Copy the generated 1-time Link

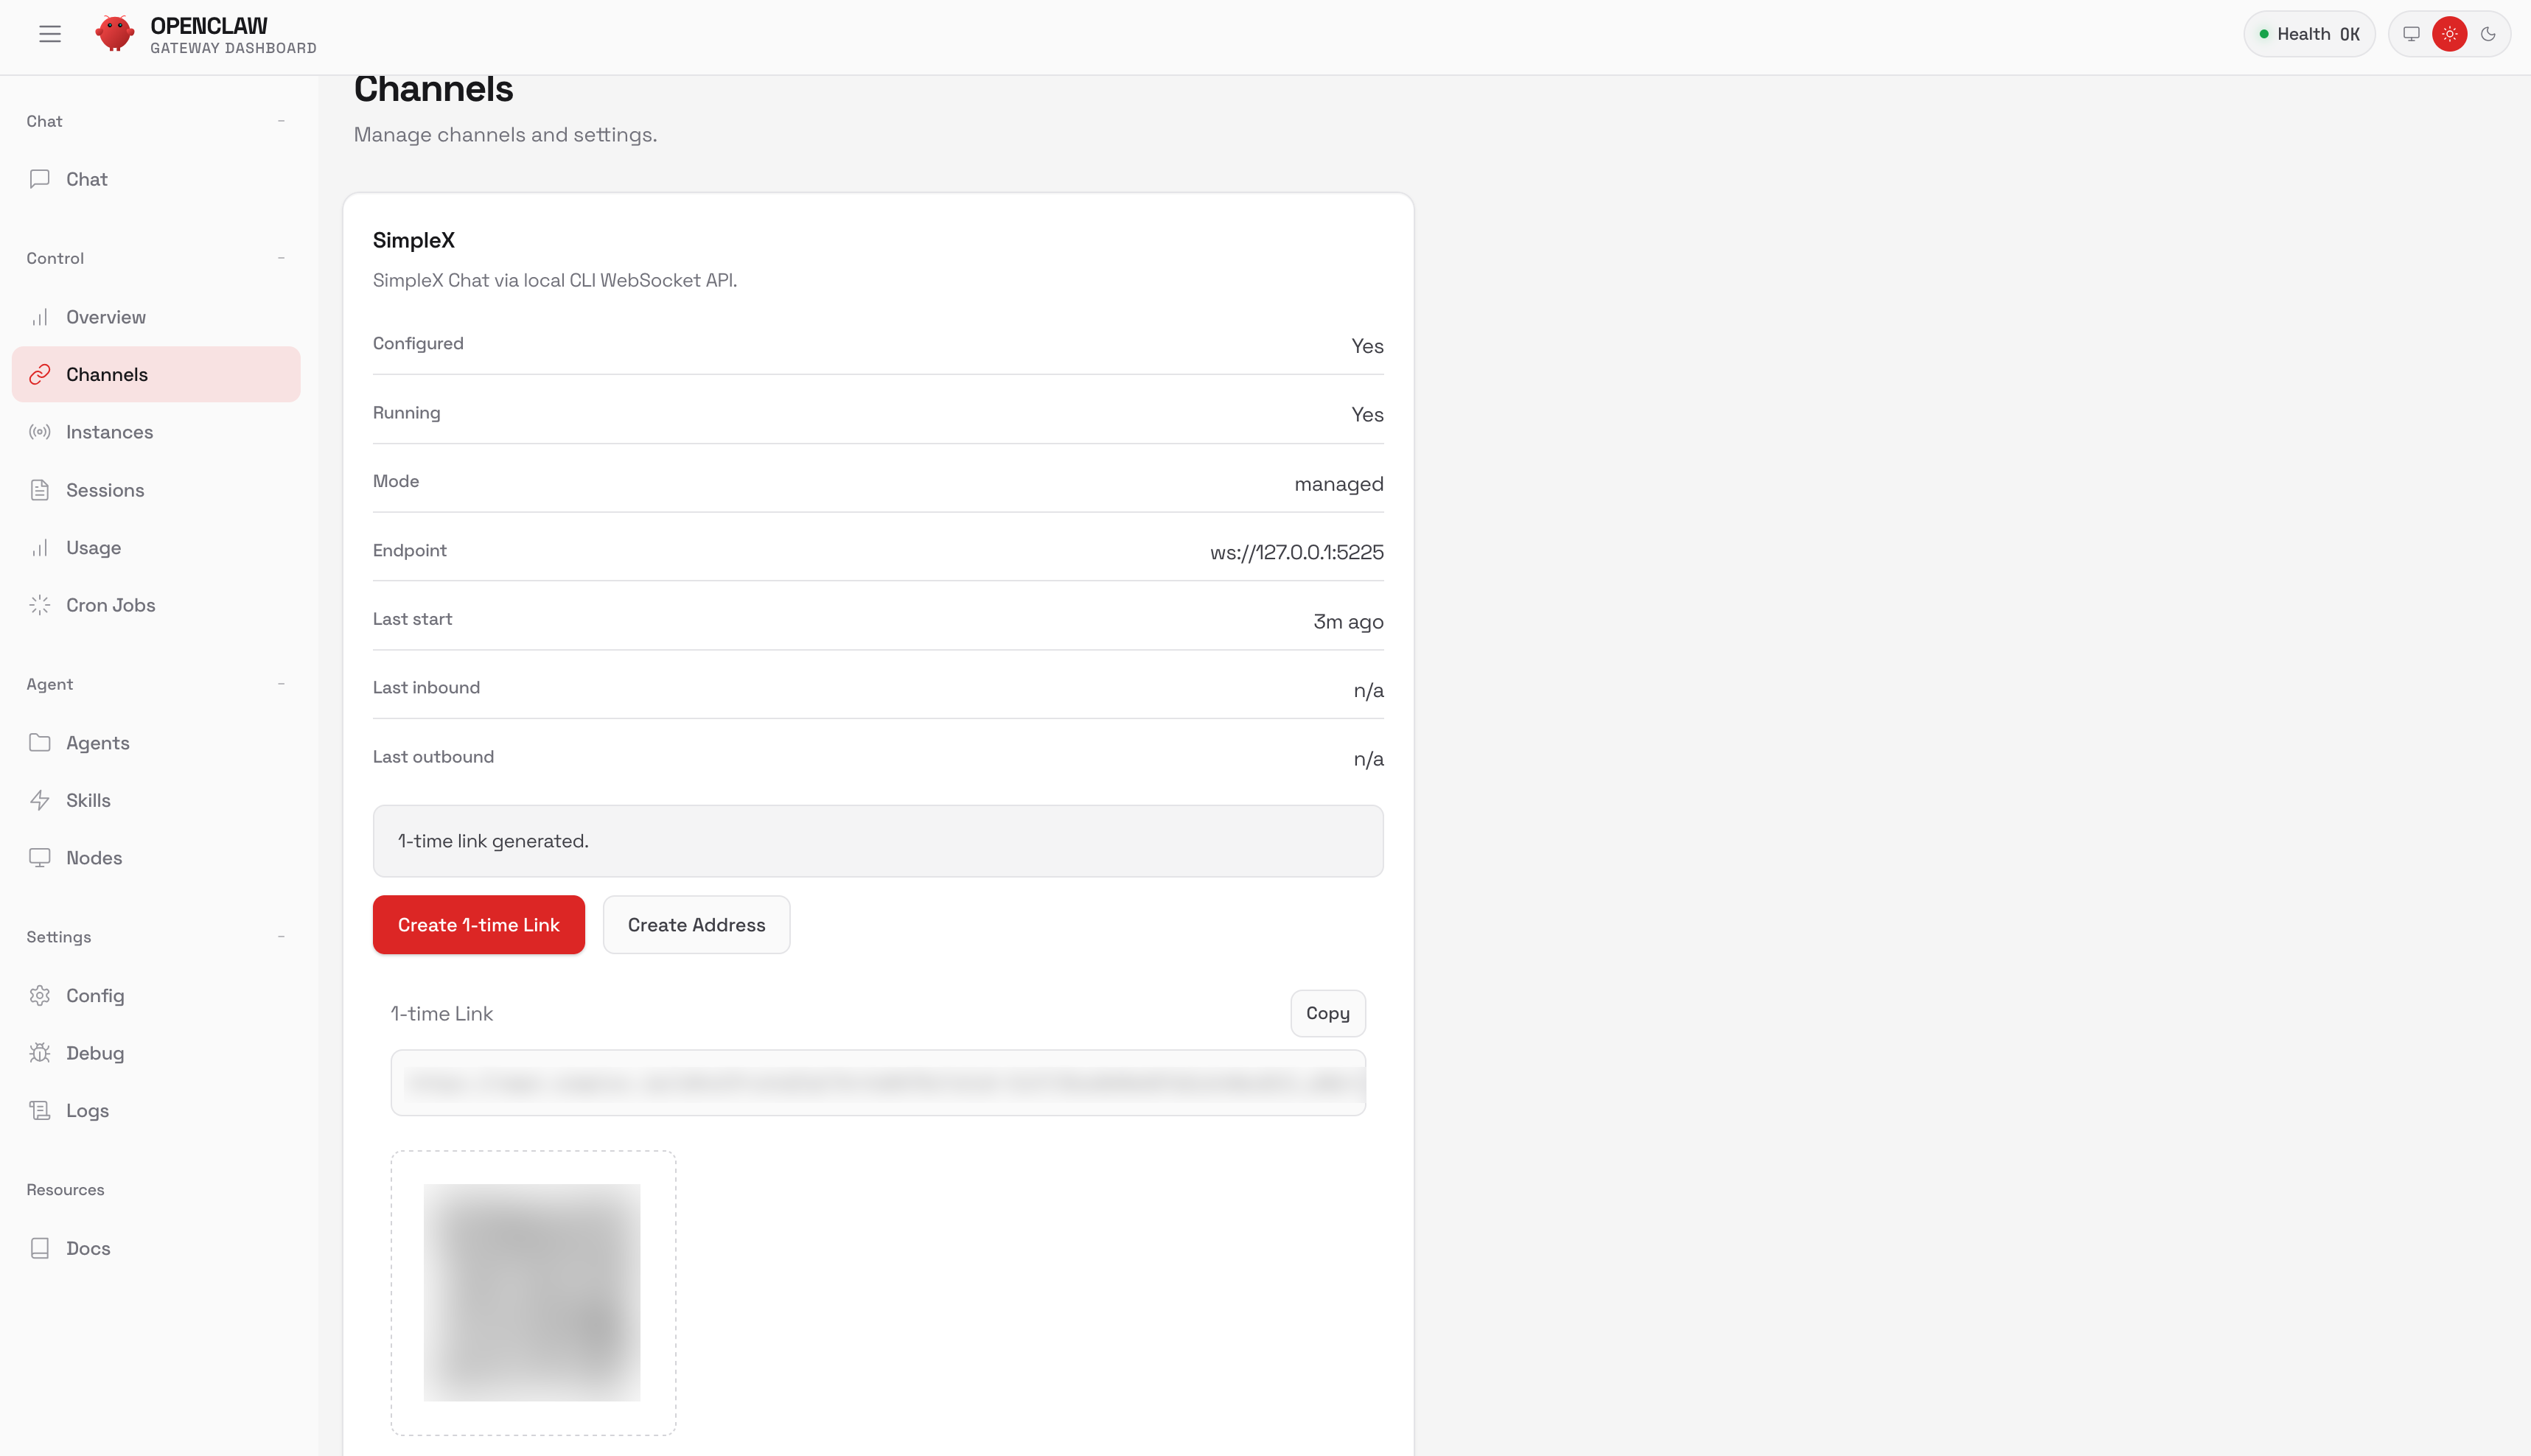(1327, 1013)
